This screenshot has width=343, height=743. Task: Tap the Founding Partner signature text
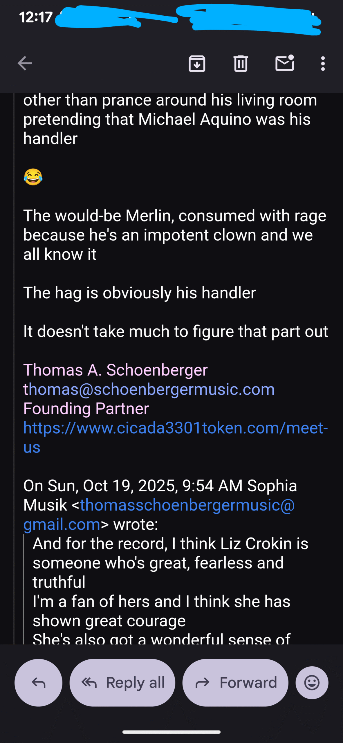(86, 409)
